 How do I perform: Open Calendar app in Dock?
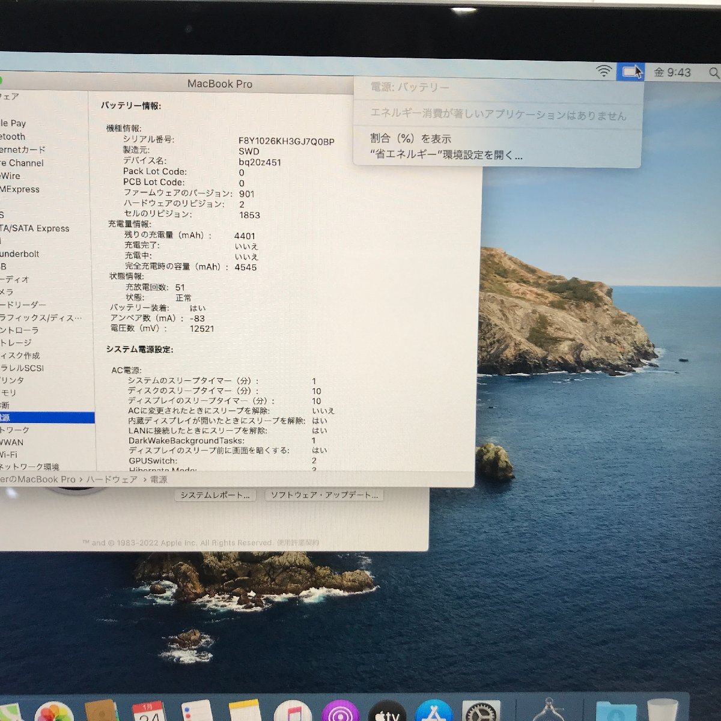point(150,711)
